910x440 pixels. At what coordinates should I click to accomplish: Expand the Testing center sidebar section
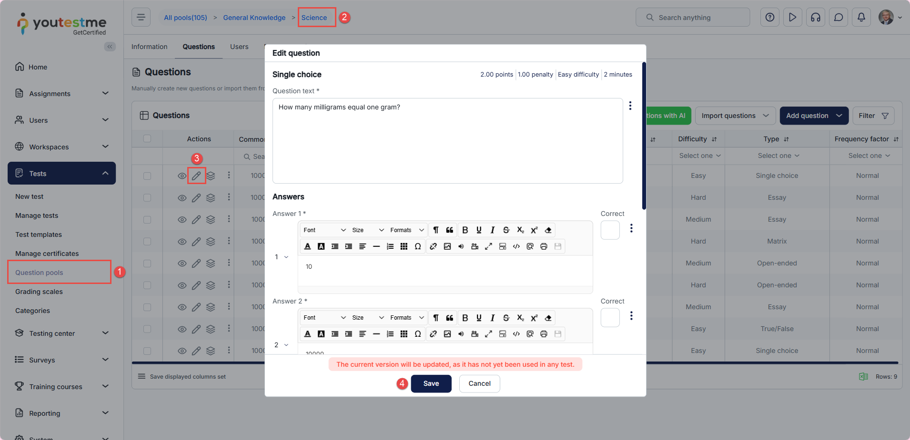tap(62, 333)
